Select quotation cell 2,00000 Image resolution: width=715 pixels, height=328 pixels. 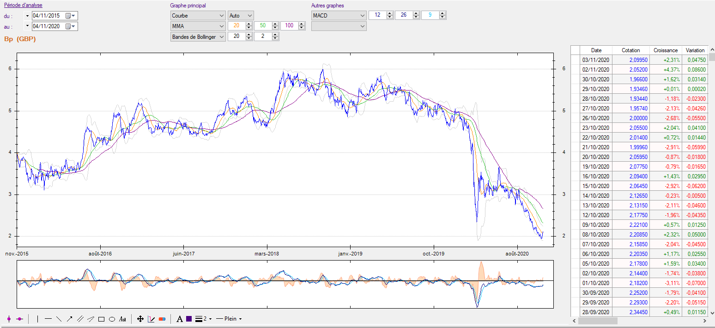(x=631, y=118)
